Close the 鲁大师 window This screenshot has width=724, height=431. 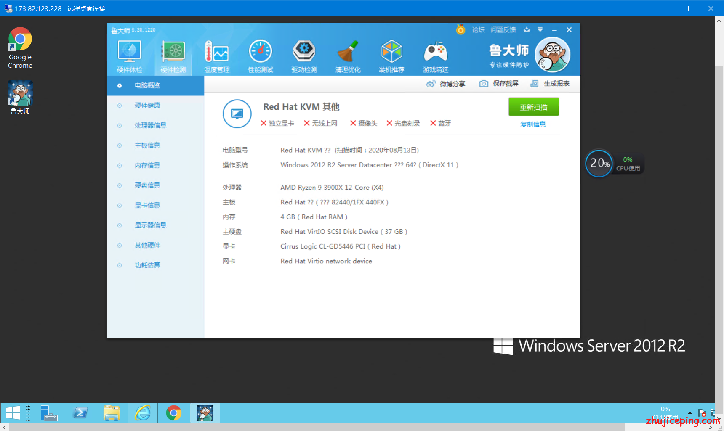pos(569,29)
